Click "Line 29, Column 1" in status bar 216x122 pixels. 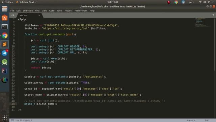[24, 120]
